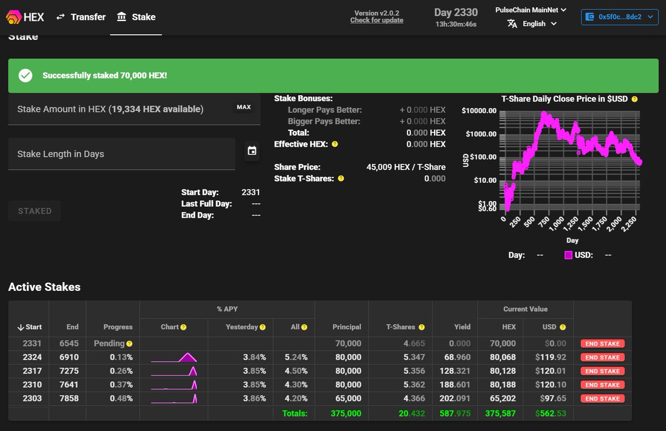Image resolution: width=666 pixels, height=431 pixels.
Task: End the stake starting day 2317
Action: pyautogui.click(x=602, y=371)
